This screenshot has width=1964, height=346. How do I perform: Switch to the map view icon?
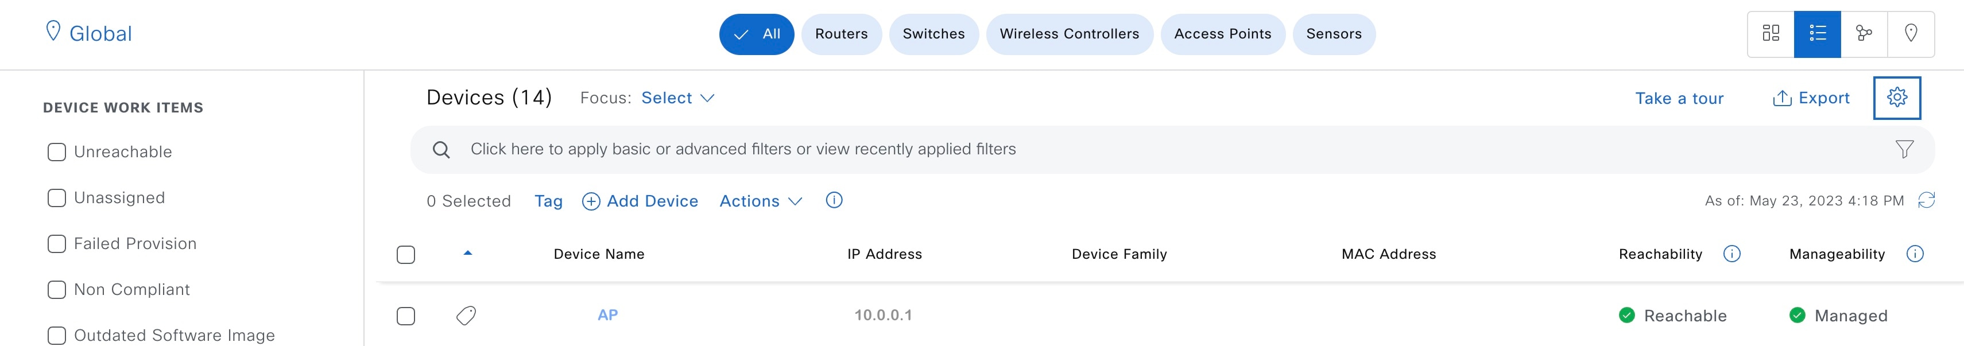[x=1911, y=33]
